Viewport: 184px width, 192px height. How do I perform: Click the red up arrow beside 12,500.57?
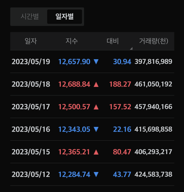(96, 107)
